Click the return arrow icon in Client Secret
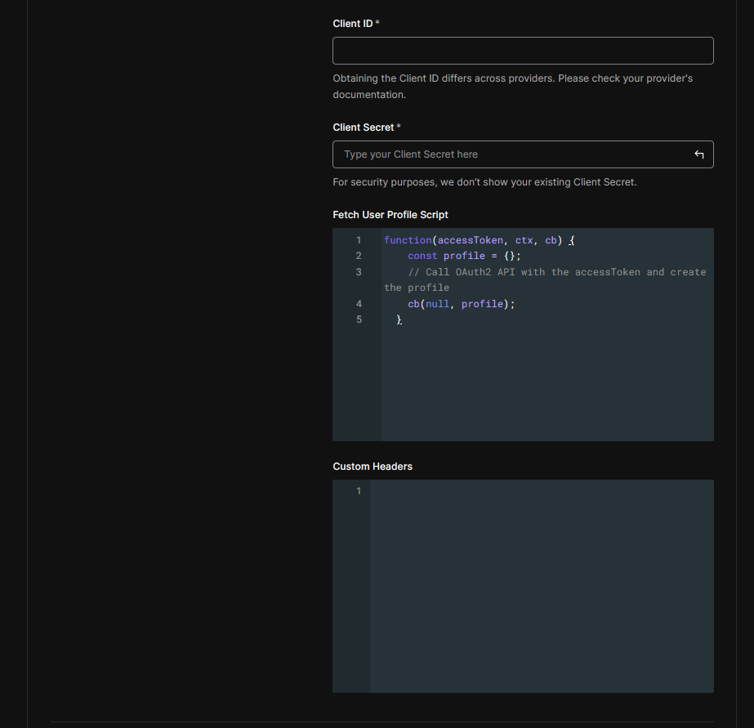The image size is (754, 728). (x=698, y=154)
